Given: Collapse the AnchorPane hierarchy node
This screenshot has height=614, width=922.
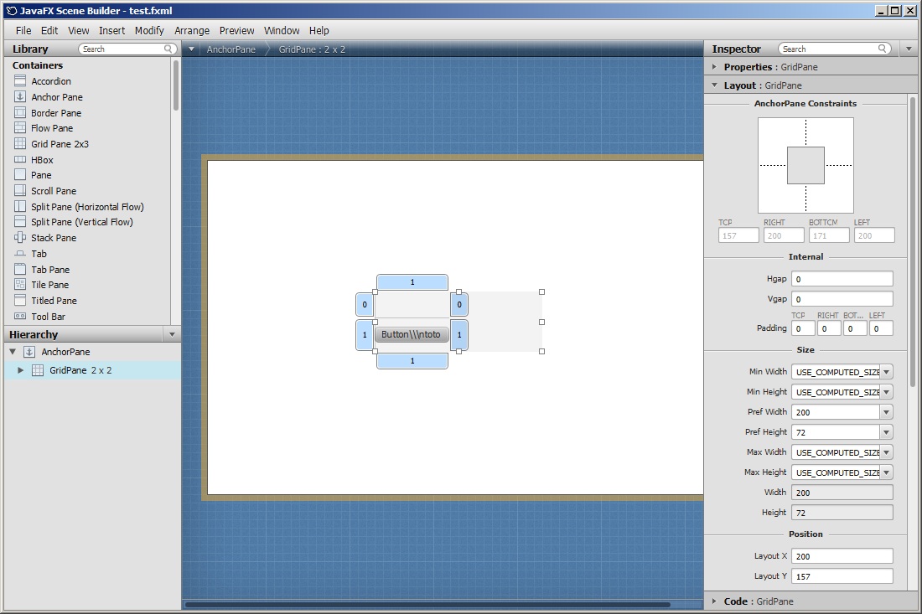Looking at the screenshot, I should pyautogui.click(x=13, y=352).
